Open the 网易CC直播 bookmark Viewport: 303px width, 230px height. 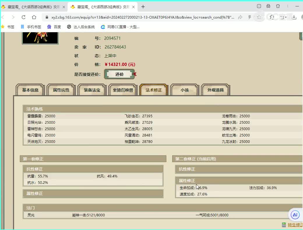point(120,27)
